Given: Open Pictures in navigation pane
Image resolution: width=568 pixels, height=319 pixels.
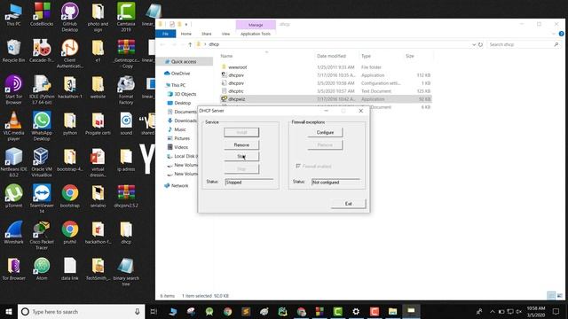Looking at the screenshot, I should (x=182, y=138).
